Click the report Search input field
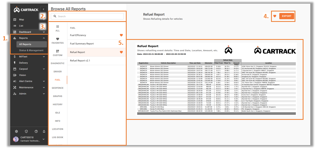Screen dimensions: 315x149 (x=87, y=16)
